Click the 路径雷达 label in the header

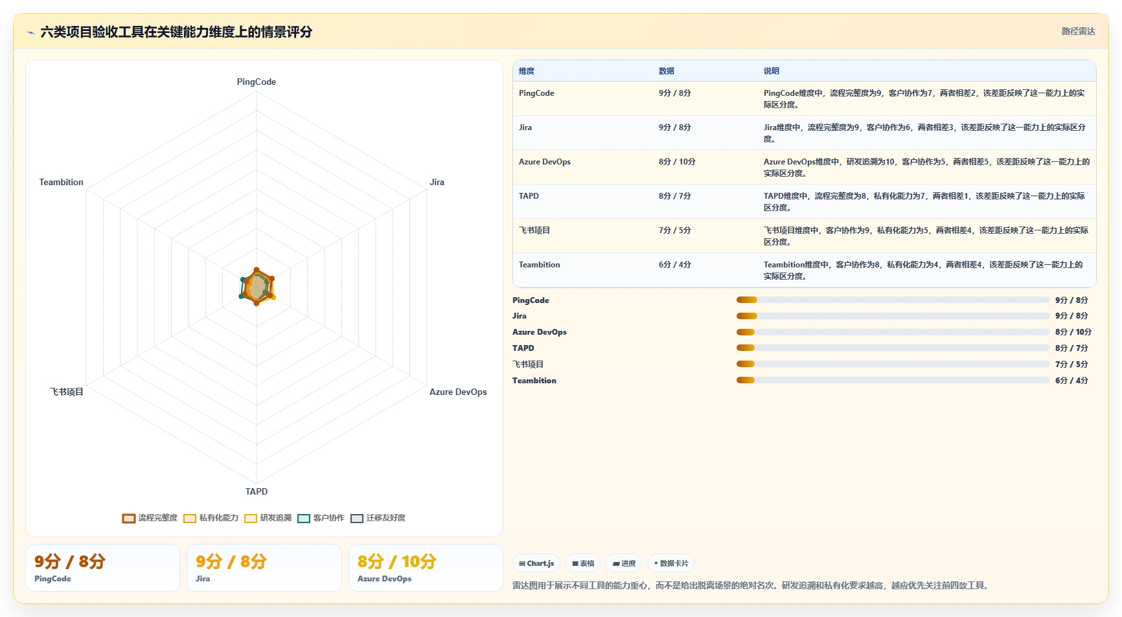pyautogui.click(x=1078, y=31)
